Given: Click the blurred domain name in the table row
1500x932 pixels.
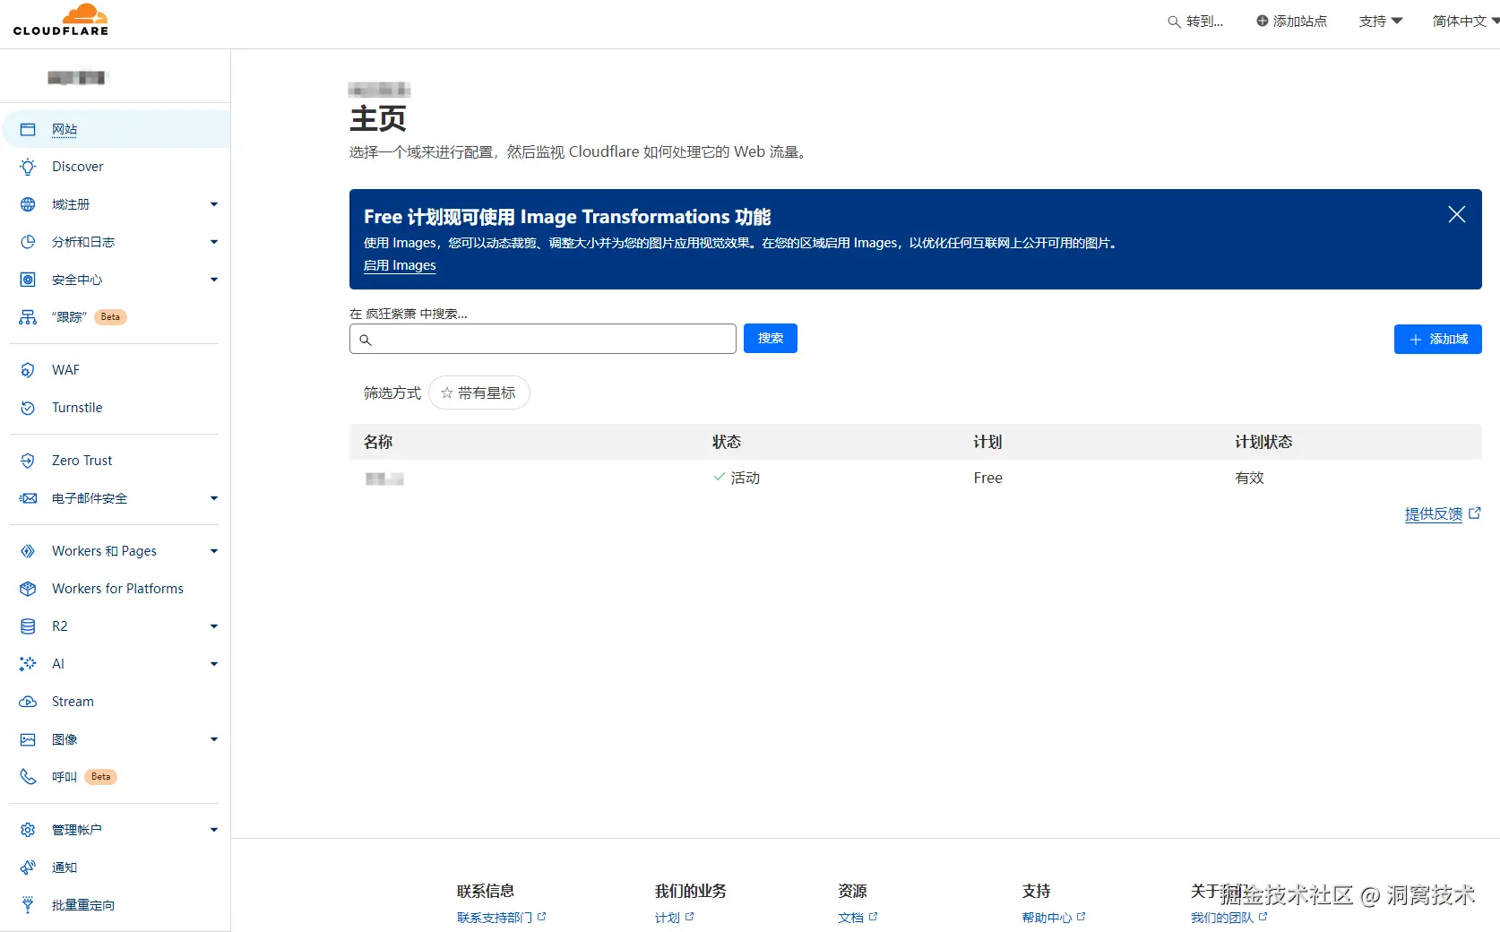Looking at the screenshot, I should point(384,479).
